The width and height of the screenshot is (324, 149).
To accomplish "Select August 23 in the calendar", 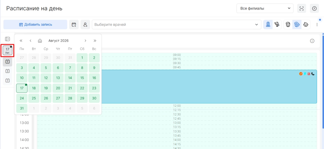I will 94,88.
